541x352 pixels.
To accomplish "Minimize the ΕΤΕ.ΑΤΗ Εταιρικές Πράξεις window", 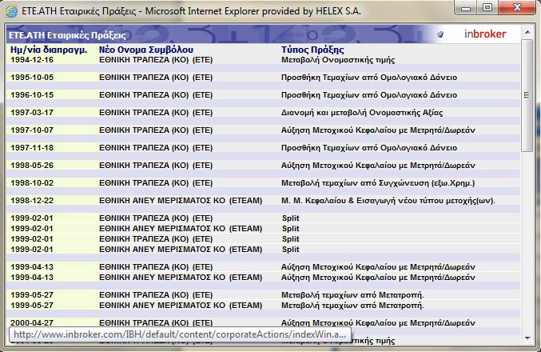I will 466,7.
